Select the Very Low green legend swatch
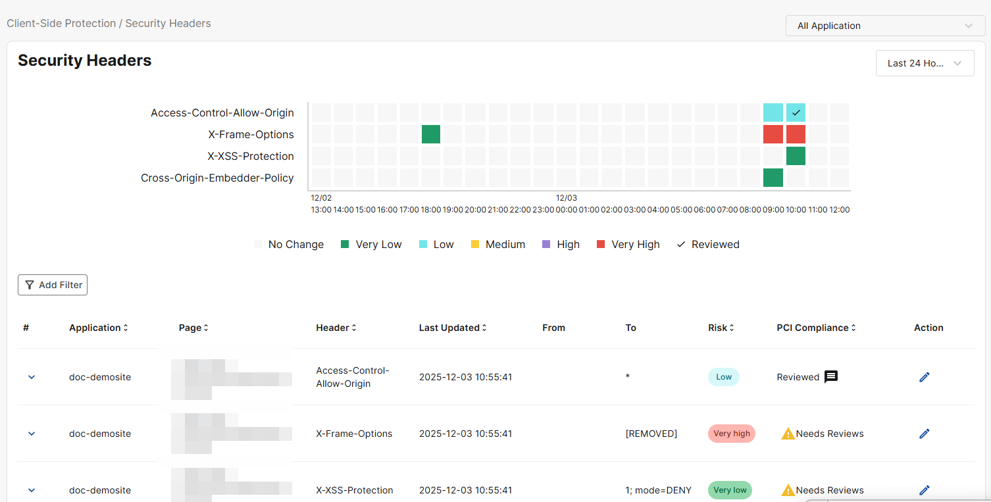This screenshot has width=991, height=502. pyautogui.click(x=345, y=244)
